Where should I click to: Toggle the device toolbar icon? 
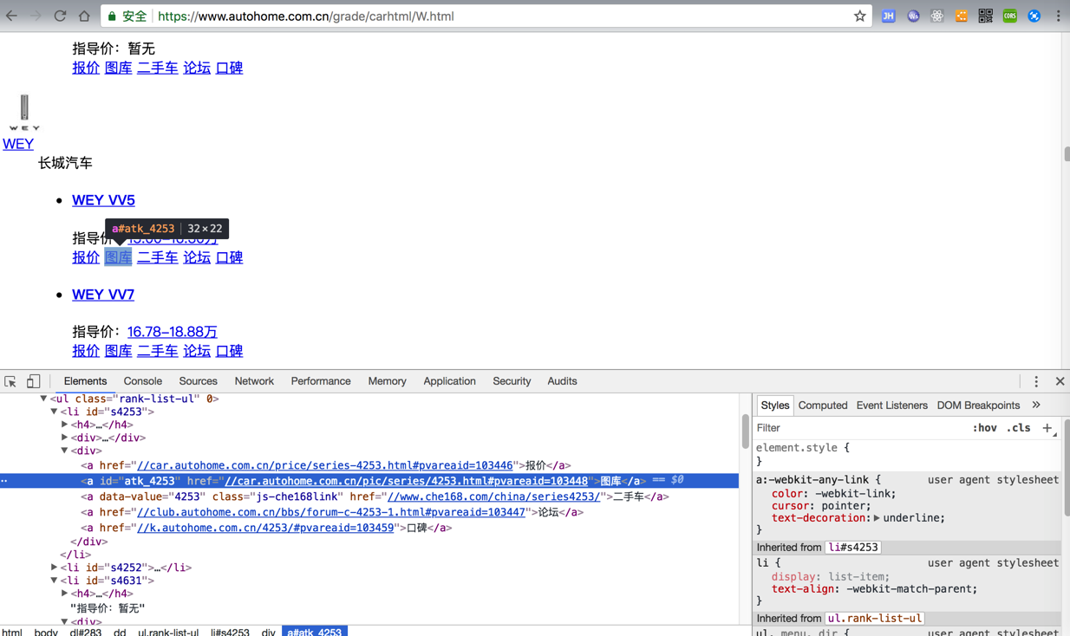33,381
